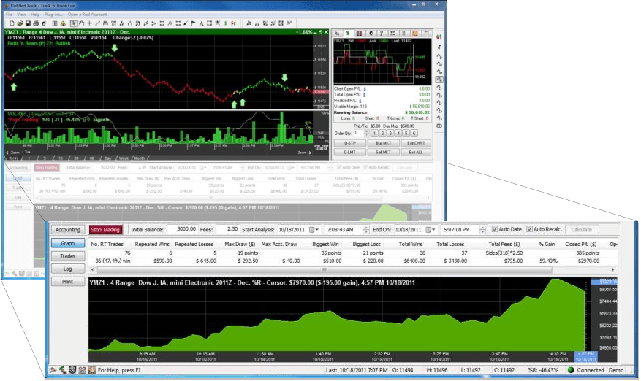Click the green dollar sign toolbar icon
The width and height of the screenshot is (641, 381).
click(226, 23)
